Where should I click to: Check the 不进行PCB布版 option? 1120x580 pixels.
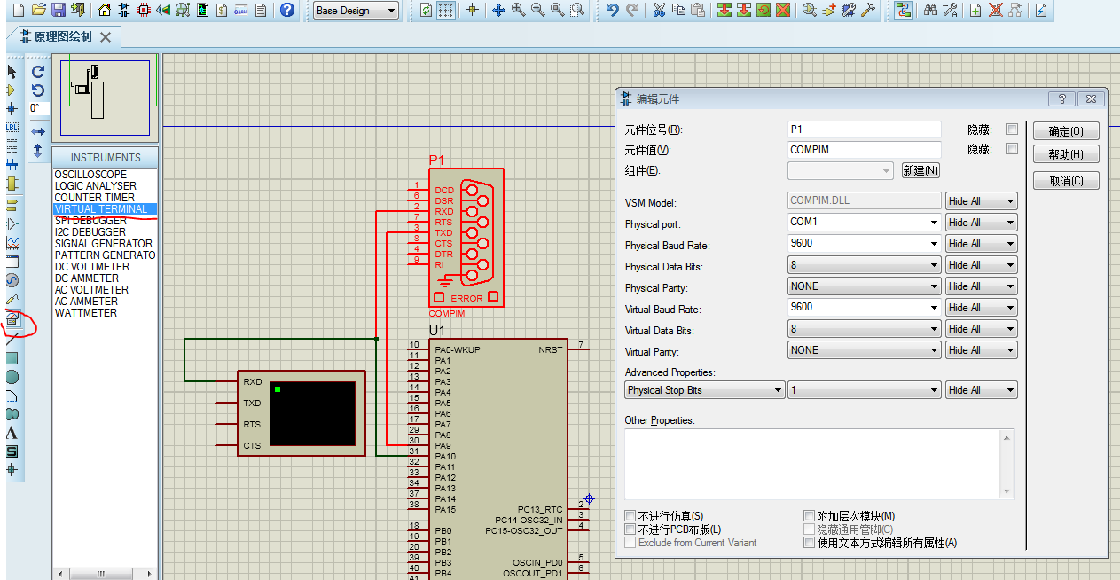click(x=631, y=529)
